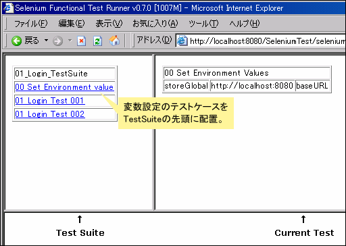Image resolution: width=346 pixels, height=246 pixels.
Task: Click the Current Test label
Action: (x=304, y=233)
